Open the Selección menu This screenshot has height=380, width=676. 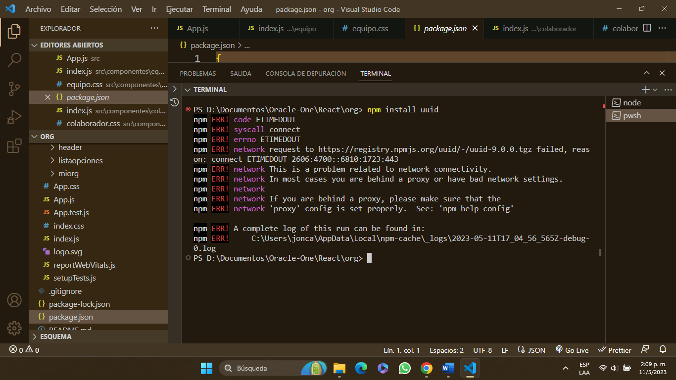tap(106, 9)
